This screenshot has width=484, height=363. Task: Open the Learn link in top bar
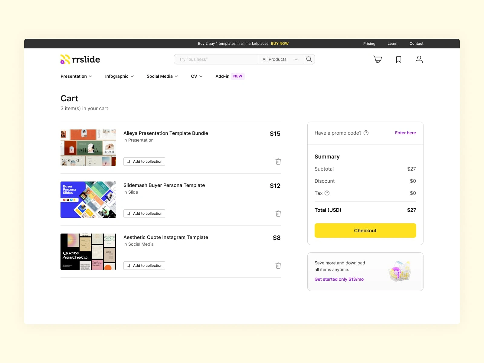click(392, 44)
